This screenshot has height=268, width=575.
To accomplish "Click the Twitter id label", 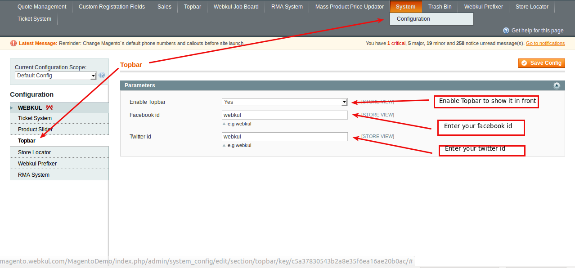I will (x=140, y=137).
